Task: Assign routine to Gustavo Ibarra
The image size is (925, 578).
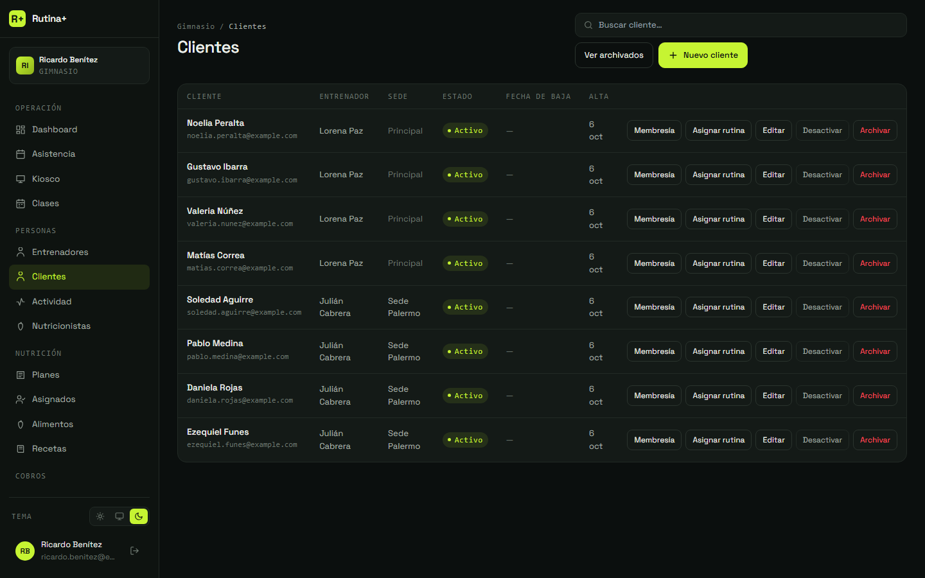Action: pyautogui.click(x=718, y=175)
